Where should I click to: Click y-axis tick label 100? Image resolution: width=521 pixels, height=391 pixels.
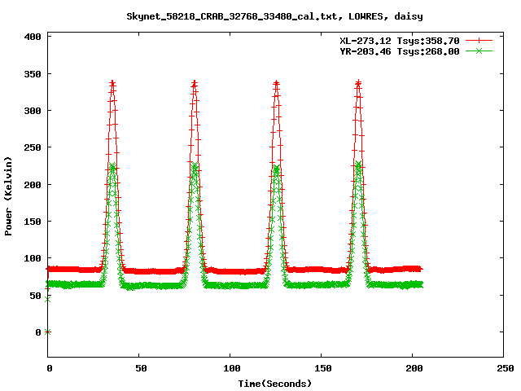pos(33,258)
